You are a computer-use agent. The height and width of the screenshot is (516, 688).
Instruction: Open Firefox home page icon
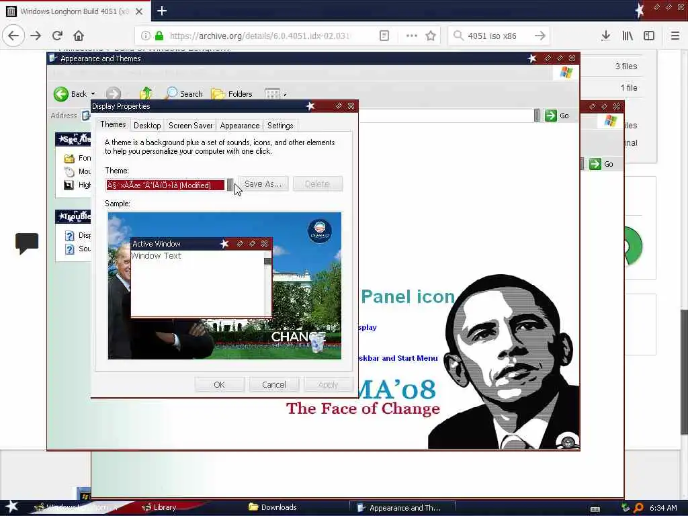(79, 36)
